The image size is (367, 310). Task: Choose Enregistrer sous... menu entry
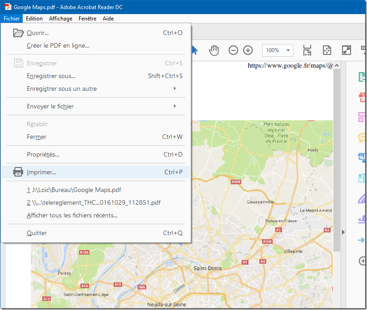tap(96, 76)
